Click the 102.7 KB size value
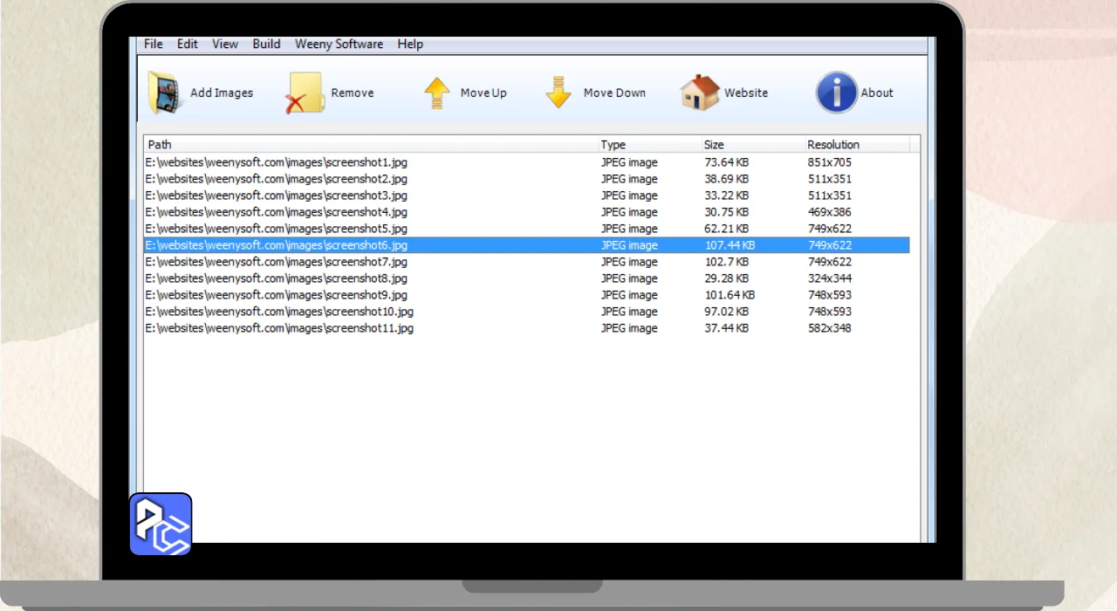The width and height of the screenshot is (1117, 611). (x=727, y=262)
